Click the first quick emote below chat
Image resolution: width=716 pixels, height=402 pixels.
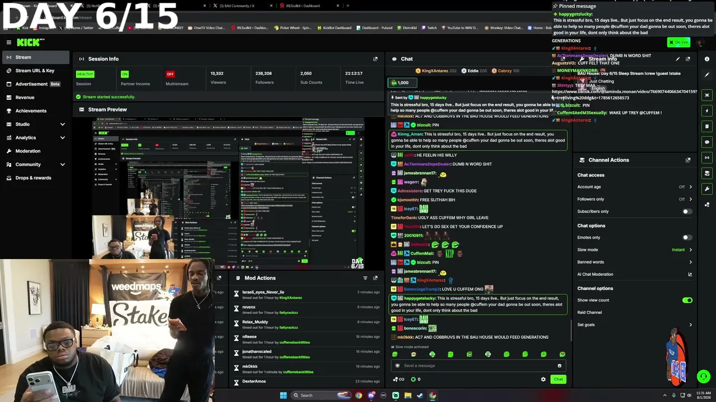pyautogui.click(x=395, y=354)
